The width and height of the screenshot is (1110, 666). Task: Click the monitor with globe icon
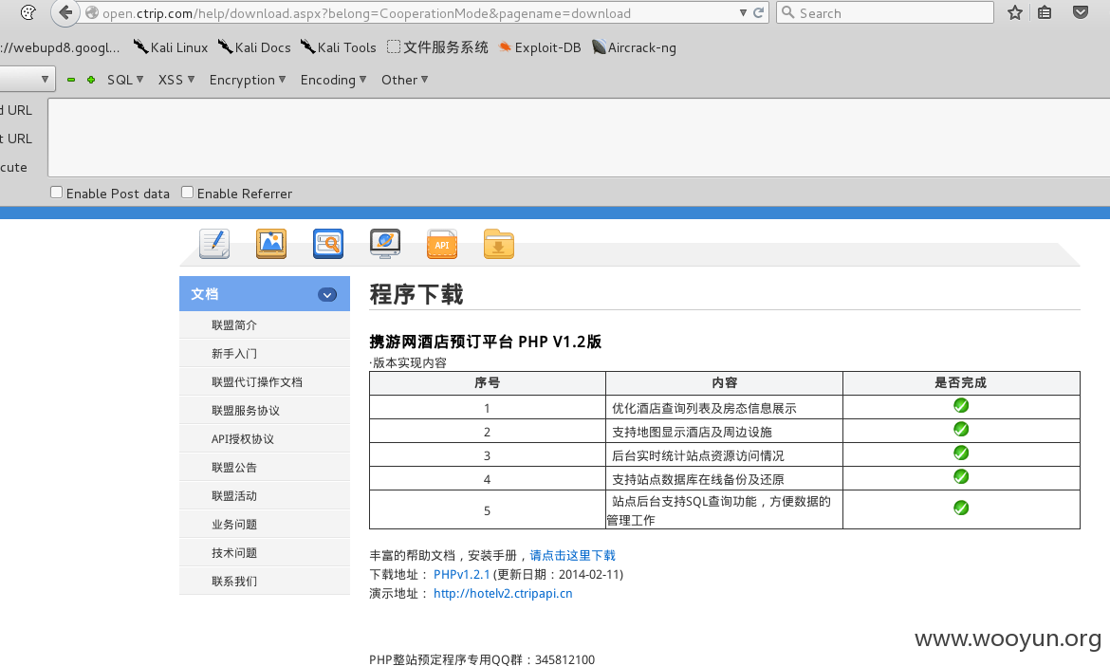click(x=385, y=244)
